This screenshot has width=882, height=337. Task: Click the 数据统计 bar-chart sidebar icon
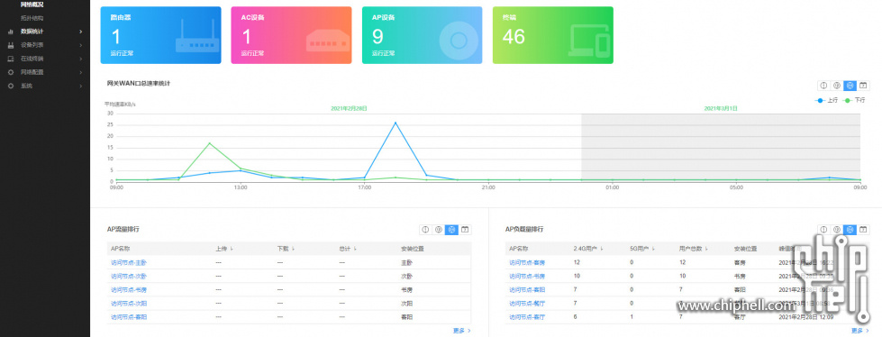point(11,32)
